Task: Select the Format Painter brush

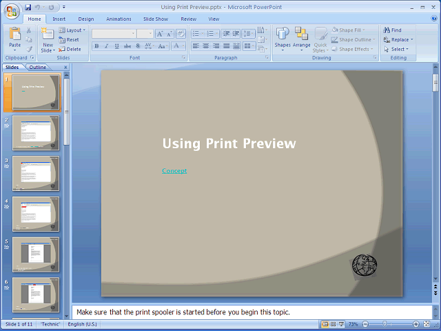Action: coord(29,49)
